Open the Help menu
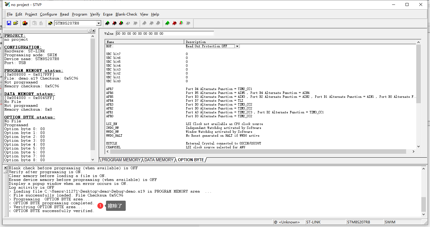Screen dimensions: 430x227 [x=155, y=14]
